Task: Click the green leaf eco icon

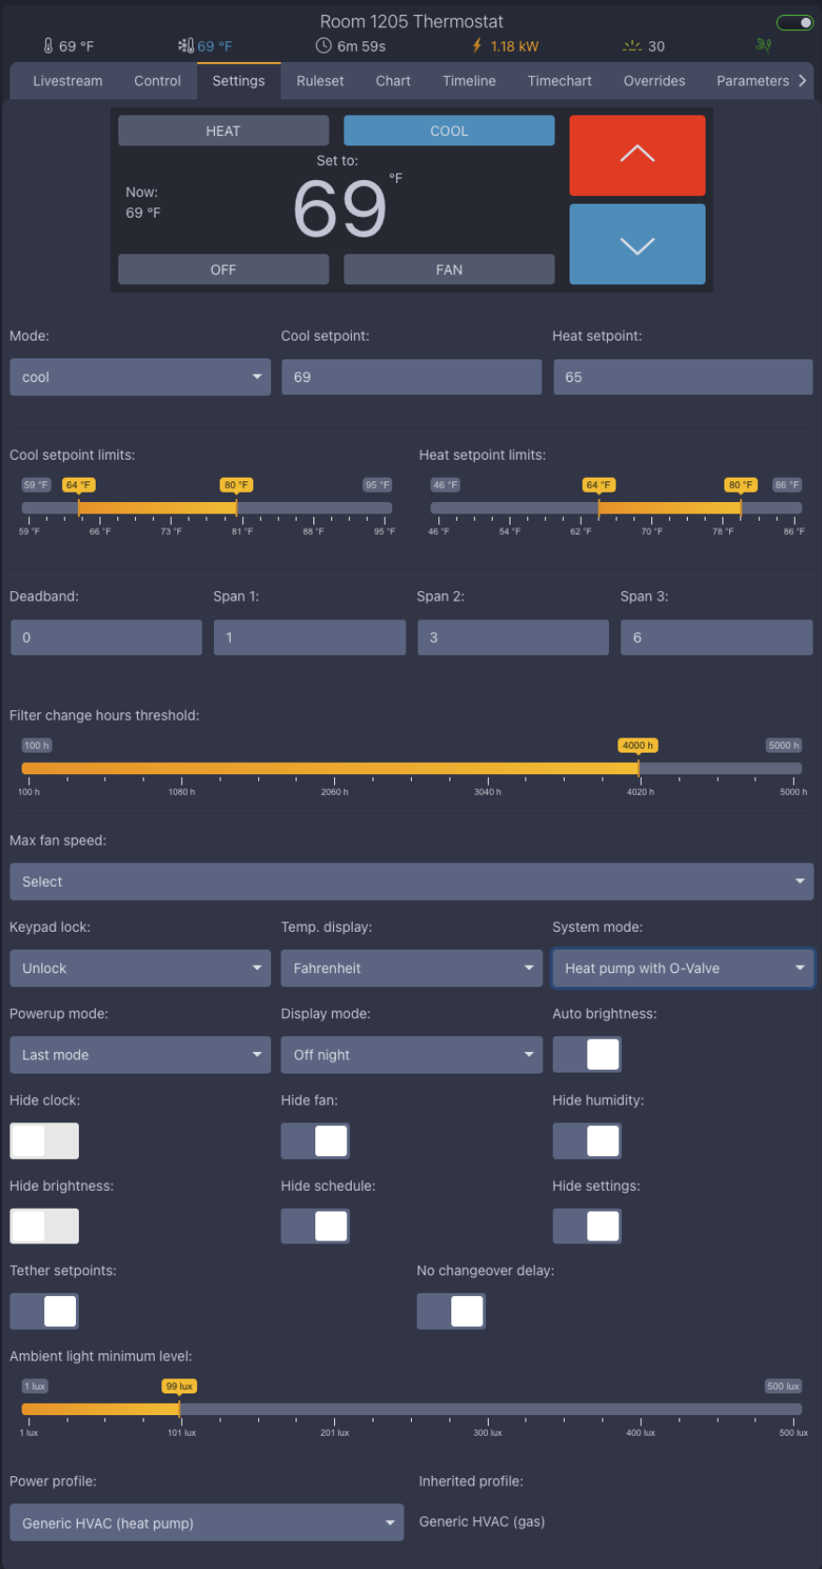Action: click(x=764, y=45)
